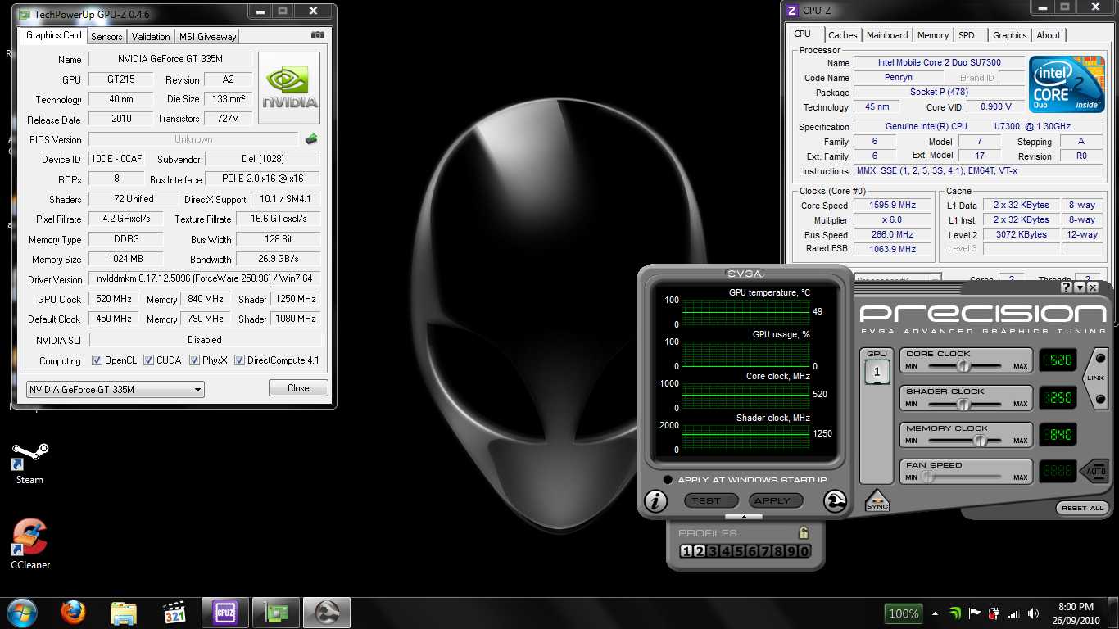Image resolution: width=1119 pixels, height=629 pixels.
Task: Switch to CPU-Z via its taskbar icon
Action: pos(225,613)
